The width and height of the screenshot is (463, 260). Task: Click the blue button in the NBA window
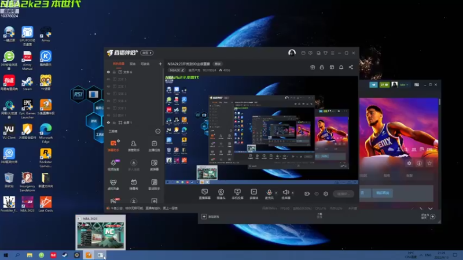(x=383, y=193)
